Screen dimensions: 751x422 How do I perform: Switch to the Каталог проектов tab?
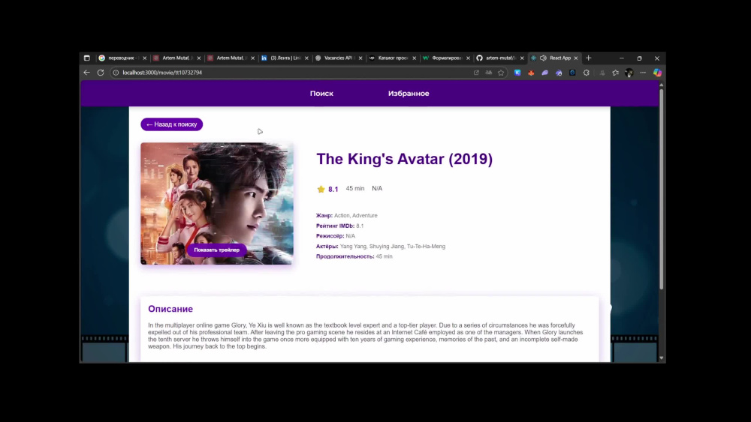pyautogui.click(x=392, y=58)
